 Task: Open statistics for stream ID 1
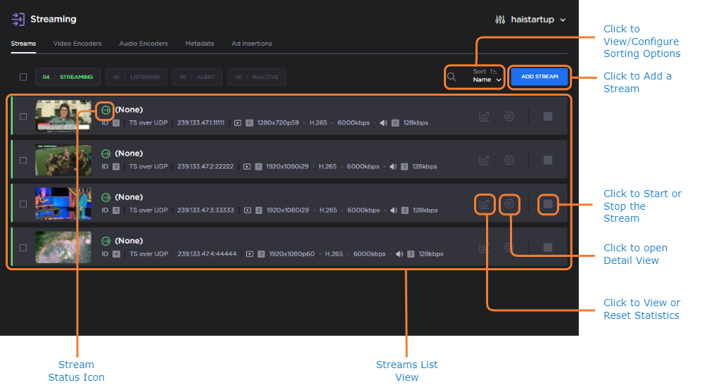(x=484, y=117)
